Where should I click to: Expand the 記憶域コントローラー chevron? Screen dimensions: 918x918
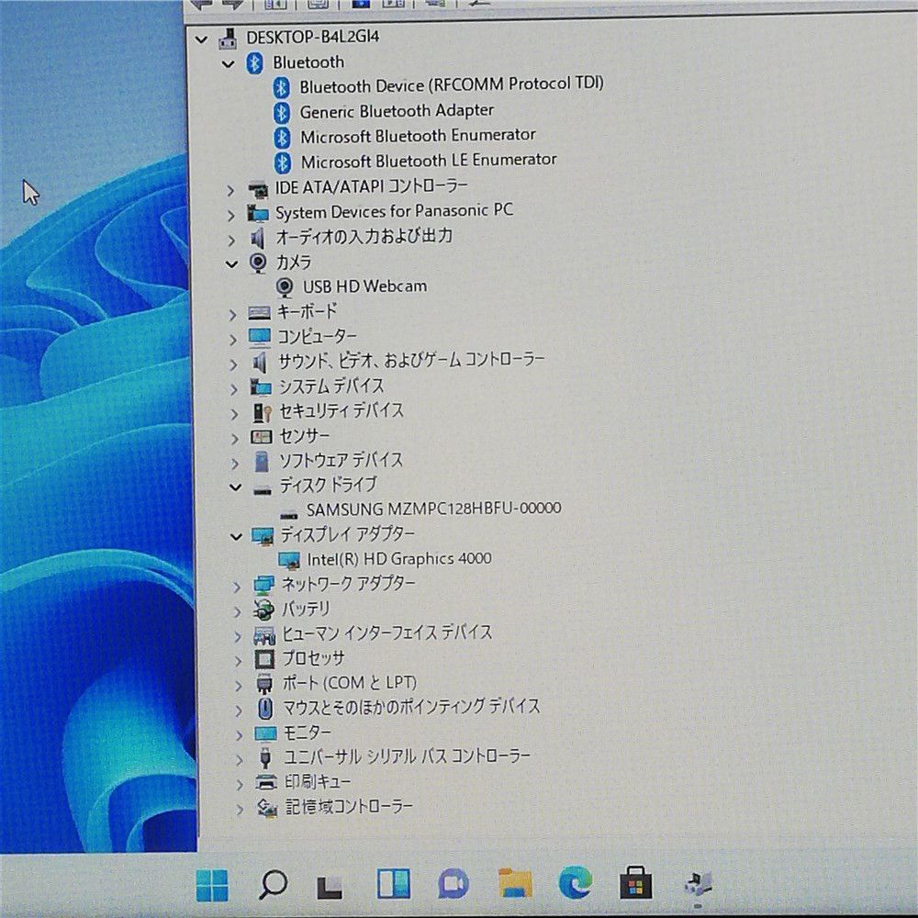tap(240, 810)
